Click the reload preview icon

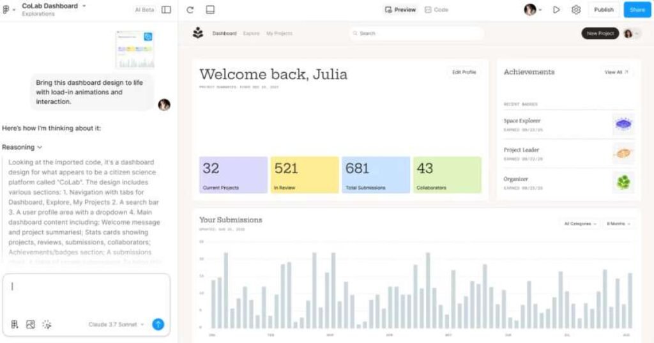190,10
